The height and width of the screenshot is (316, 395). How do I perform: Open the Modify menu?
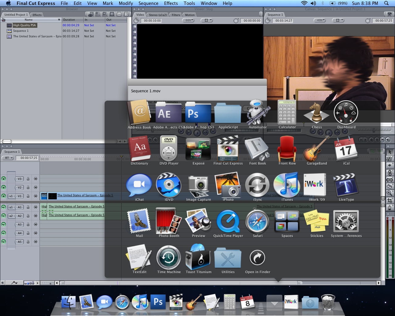[126, 3]
